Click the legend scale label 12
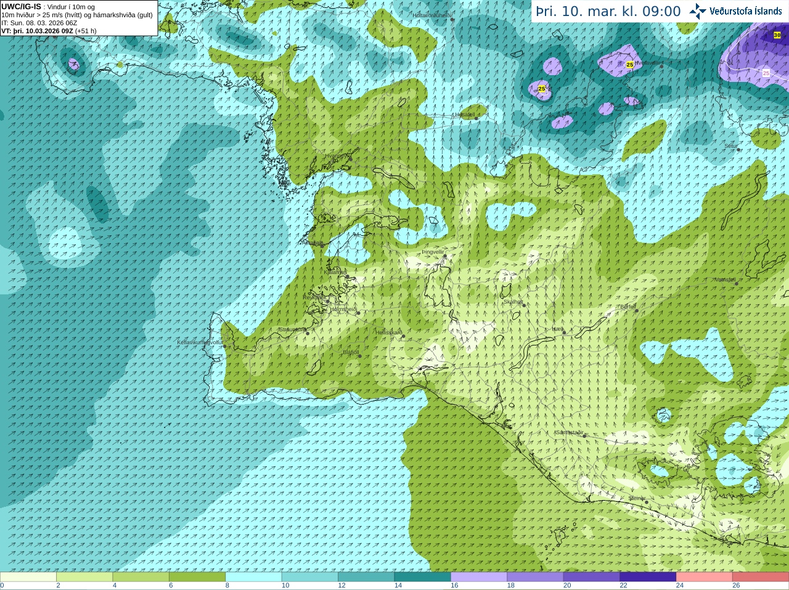This screenshot has height=590, width=789. [x=341, y=586]
